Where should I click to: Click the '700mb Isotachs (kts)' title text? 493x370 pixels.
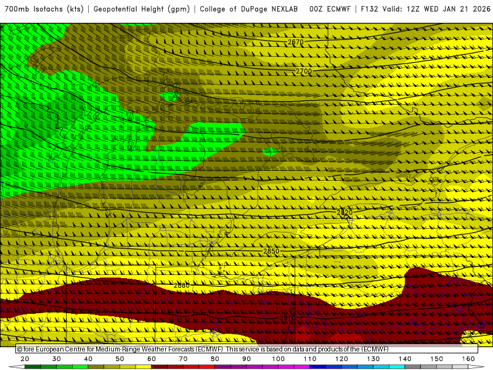[44, 9]
